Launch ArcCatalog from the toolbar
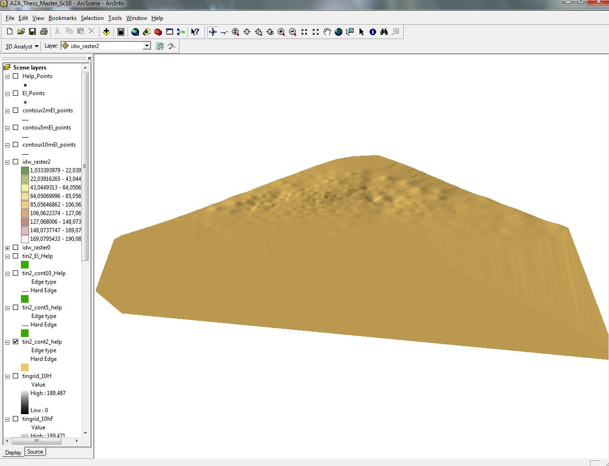The image size is (609, 466). point(147,32)
